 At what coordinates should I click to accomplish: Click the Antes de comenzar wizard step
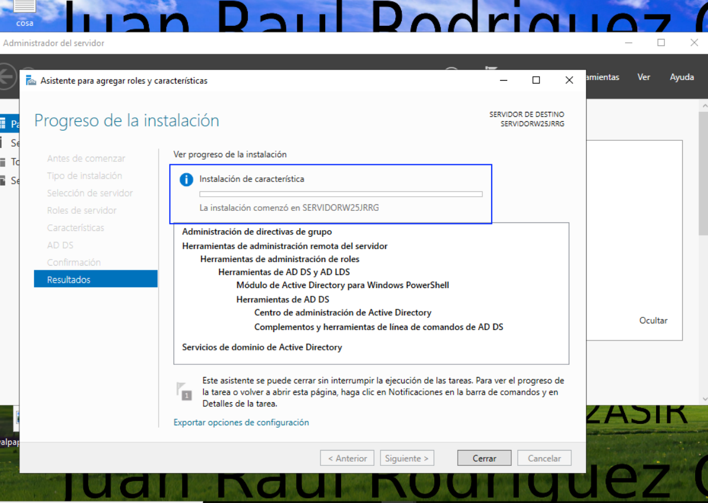[x=86, y=158]
